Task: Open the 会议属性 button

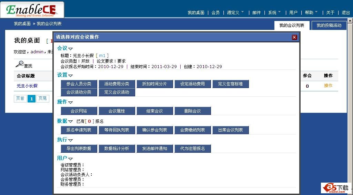Action: click(x=117, y=111)
